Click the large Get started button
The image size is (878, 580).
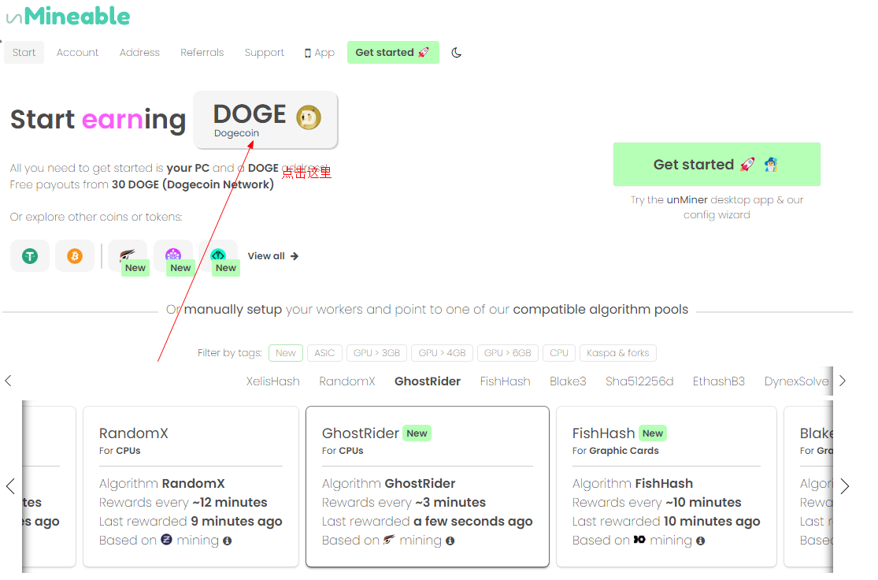point(717,165)
